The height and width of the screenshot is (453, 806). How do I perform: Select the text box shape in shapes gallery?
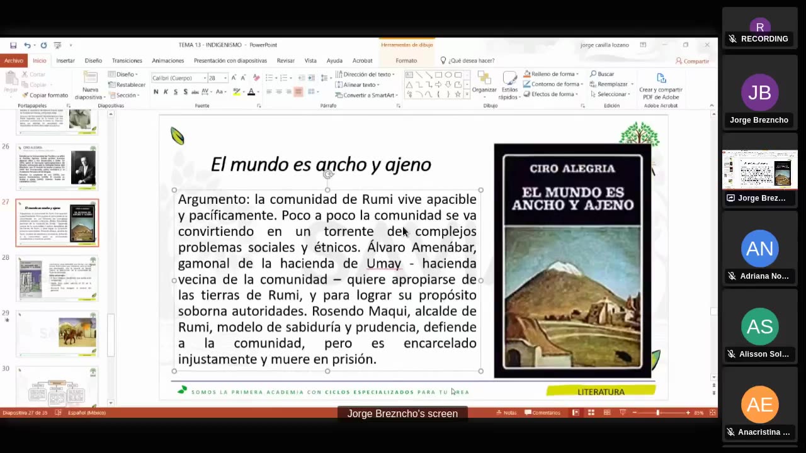coord(409,75)
